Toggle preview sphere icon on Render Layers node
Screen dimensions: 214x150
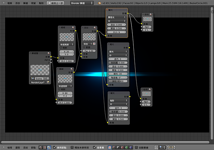49,53
